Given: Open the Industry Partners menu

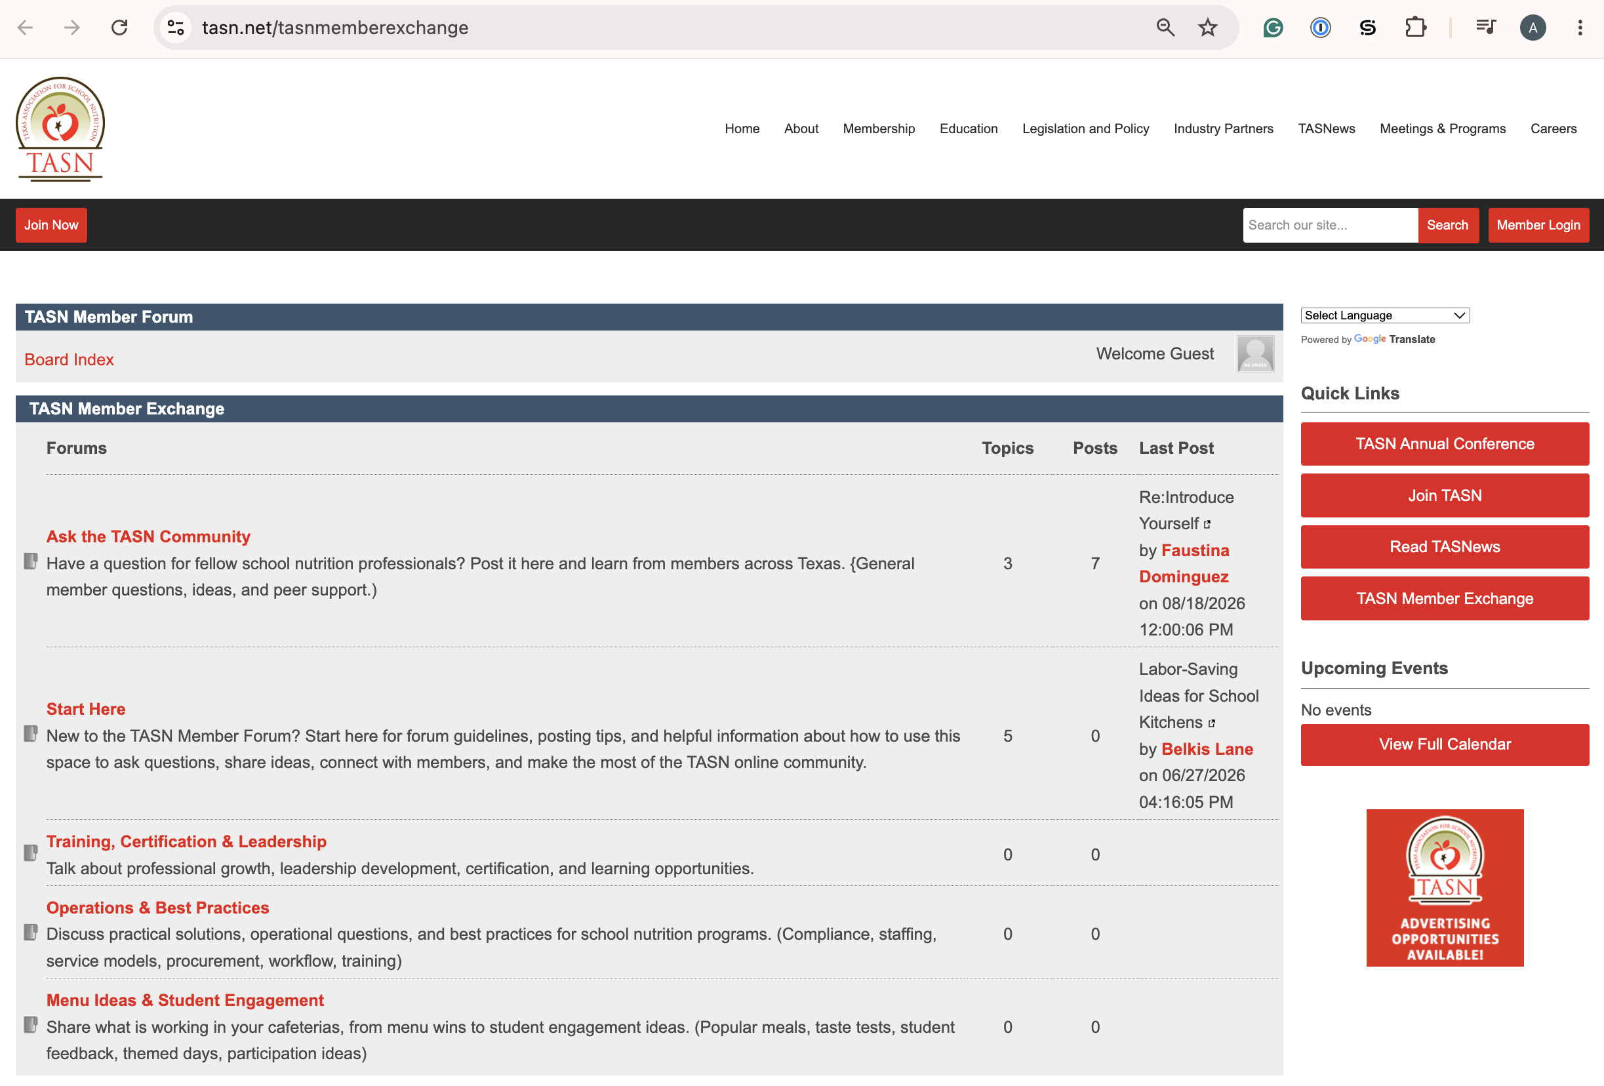Looking at the screenshot, I should point(1223,129).
